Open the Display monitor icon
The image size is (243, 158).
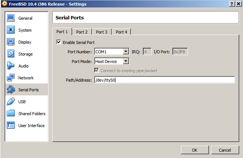click(x=11, y=42)
